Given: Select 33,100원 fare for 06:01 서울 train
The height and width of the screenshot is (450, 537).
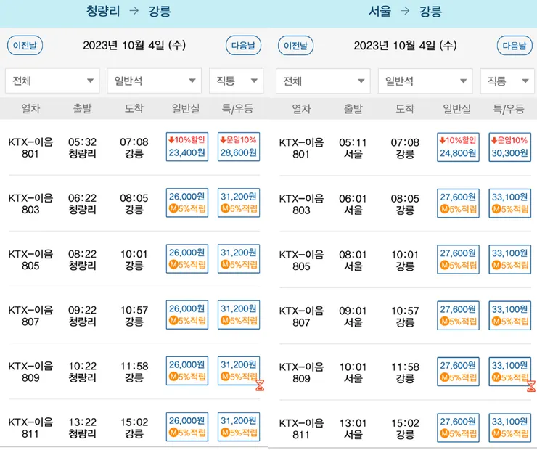Looking at the screenshot, I should [x=509, y=202].
